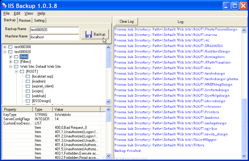Click the tree view scrollbar thumb
The height and width of the screenshot is (161, 249).
(108, 59)
